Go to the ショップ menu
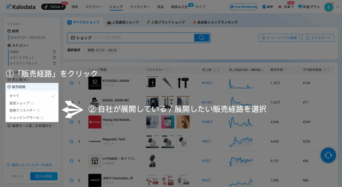Screen dimensions: 342x187 [116, 7]
